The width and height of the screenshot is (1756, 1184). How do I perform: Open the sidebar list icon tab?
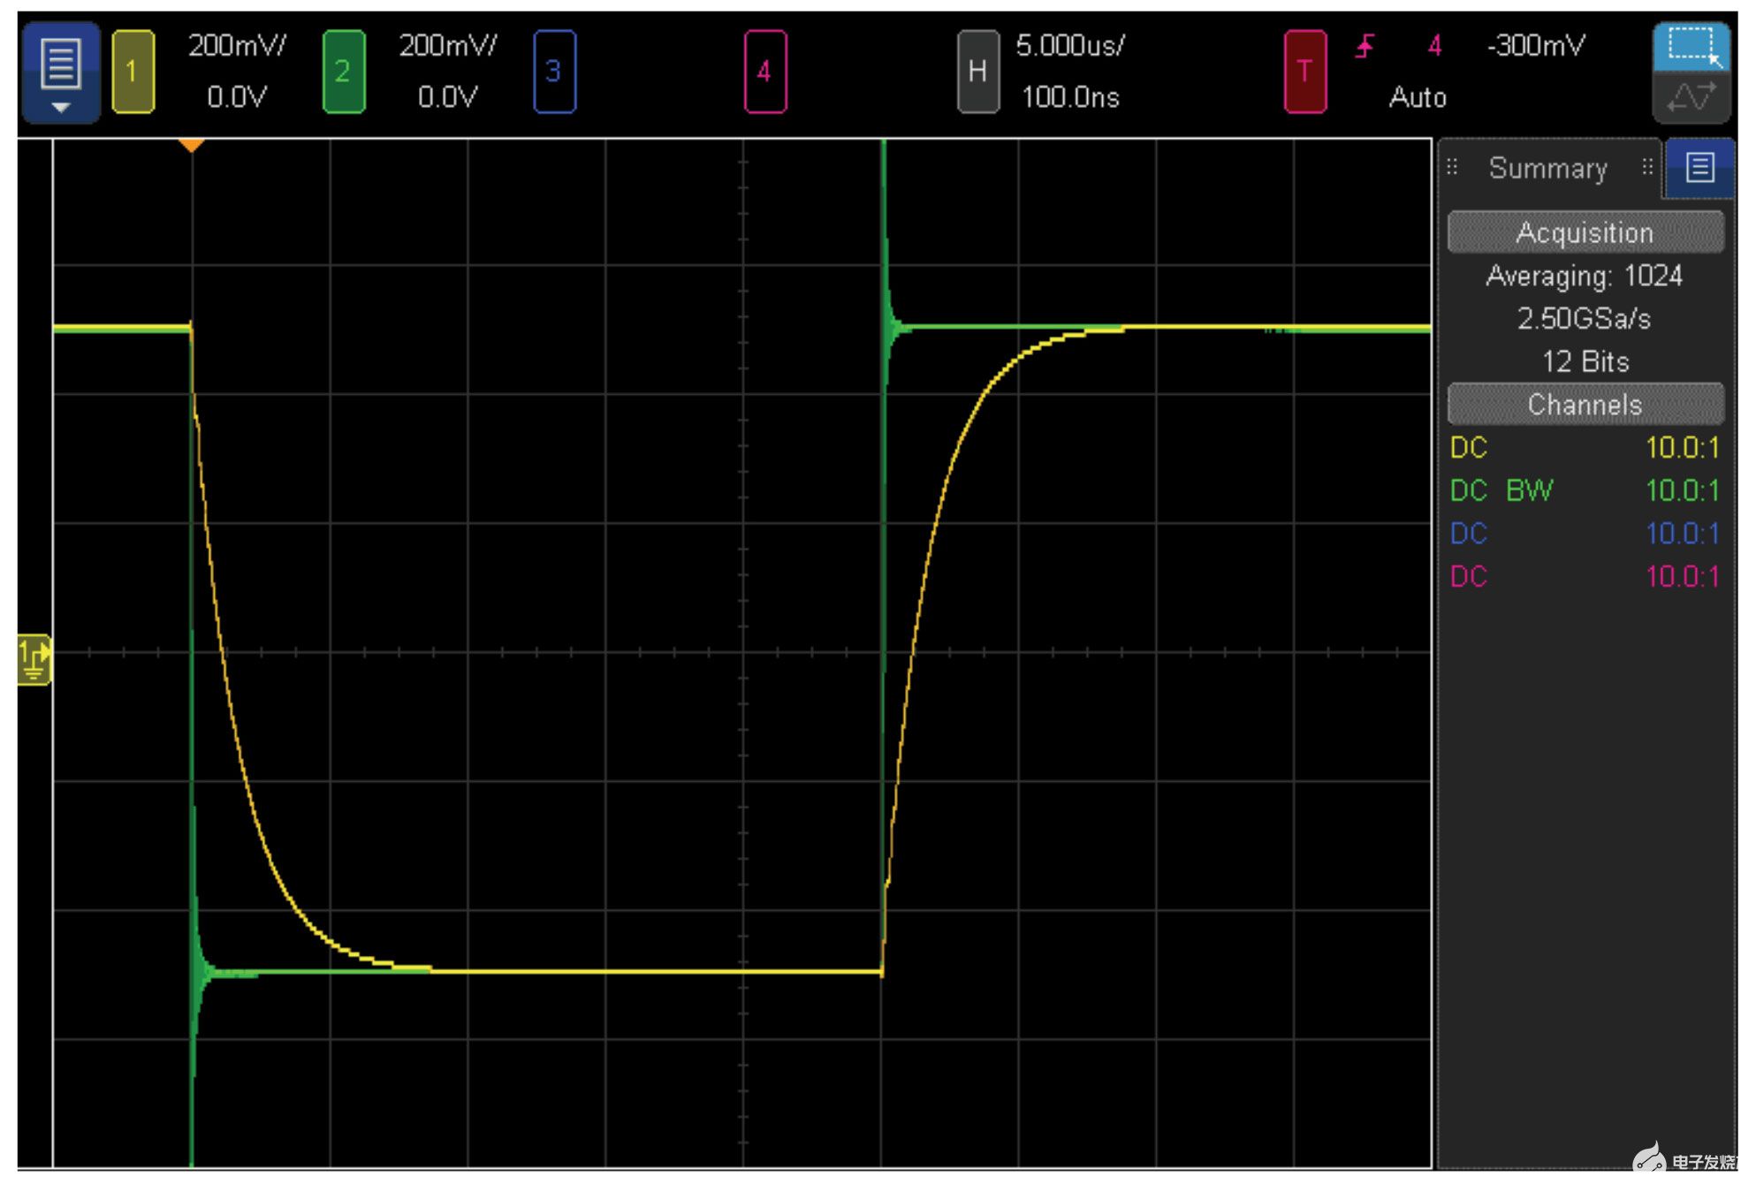[x=1699, y=167]
